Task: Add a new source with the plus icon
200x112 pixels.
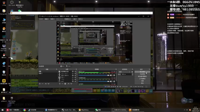Action: point(60,84)
